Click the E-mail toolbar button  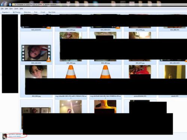click(43, 12)
